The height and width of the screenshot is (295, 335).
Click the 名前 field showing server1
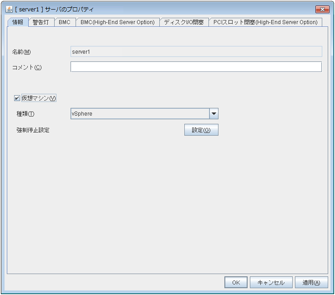196,51
